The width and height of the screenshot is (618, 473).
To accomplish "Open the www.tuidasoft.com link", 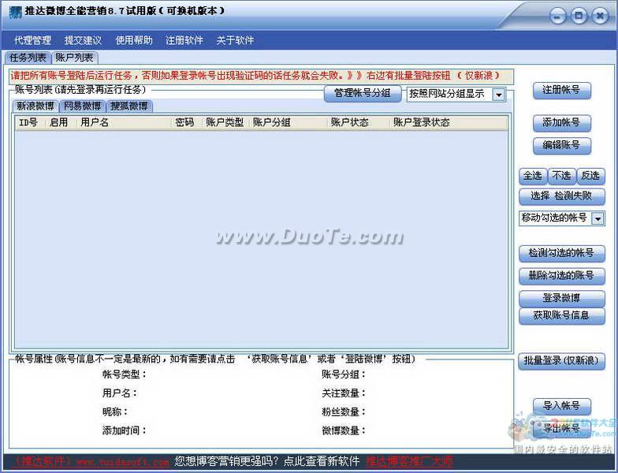I will (123, 462).
